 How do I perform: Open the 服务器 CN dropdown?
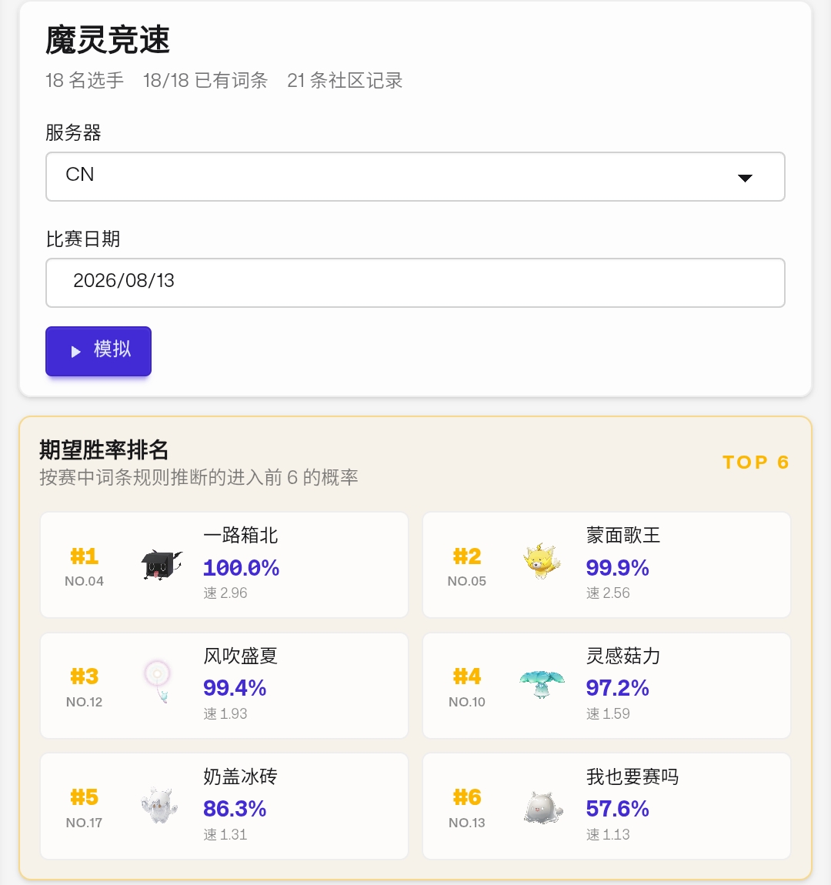415,176
